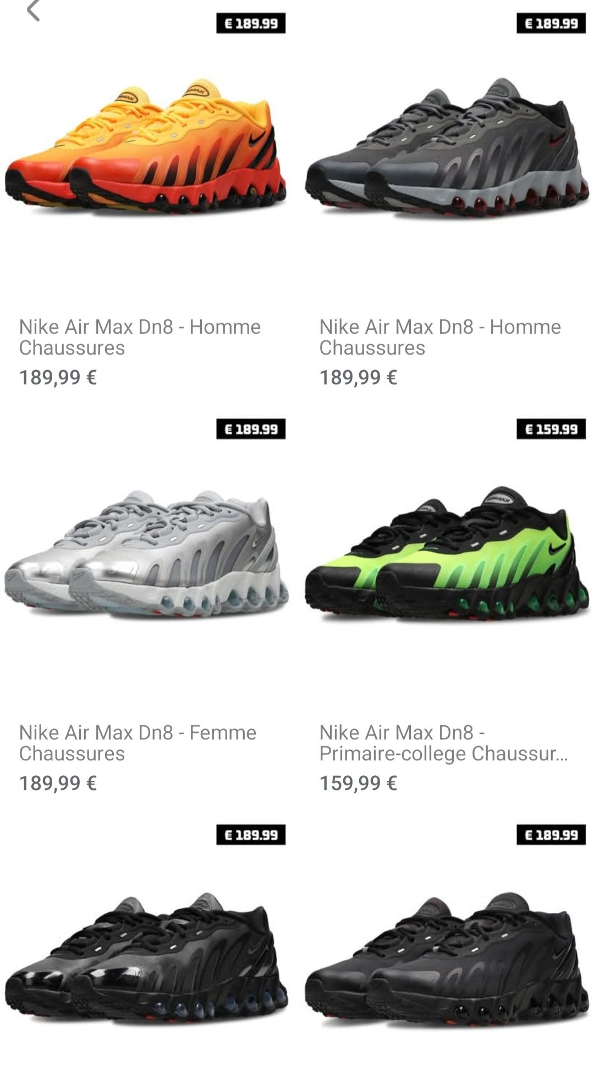This screenshot has width=594, height=1077.
Task: Click the 189,99 € price under Femme shoes
Action: coord(58,783)
